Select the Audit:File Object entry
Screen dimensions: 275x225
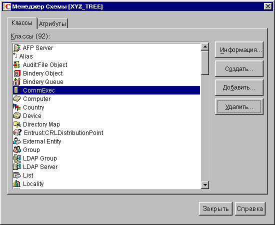click(106, 65)
